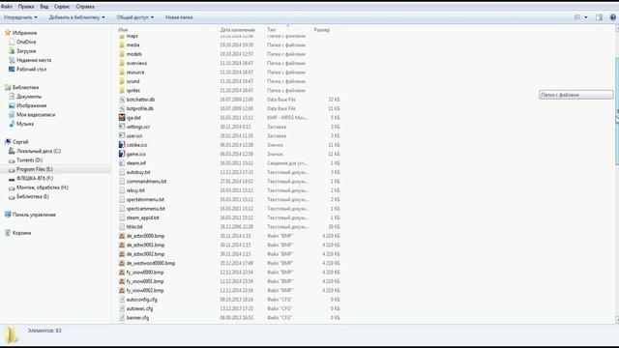Select the overviews folder icon
Viewport: 619px width, 348px height.
coord(122,63)
